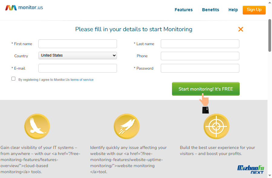Focus the First name input field

78,44
